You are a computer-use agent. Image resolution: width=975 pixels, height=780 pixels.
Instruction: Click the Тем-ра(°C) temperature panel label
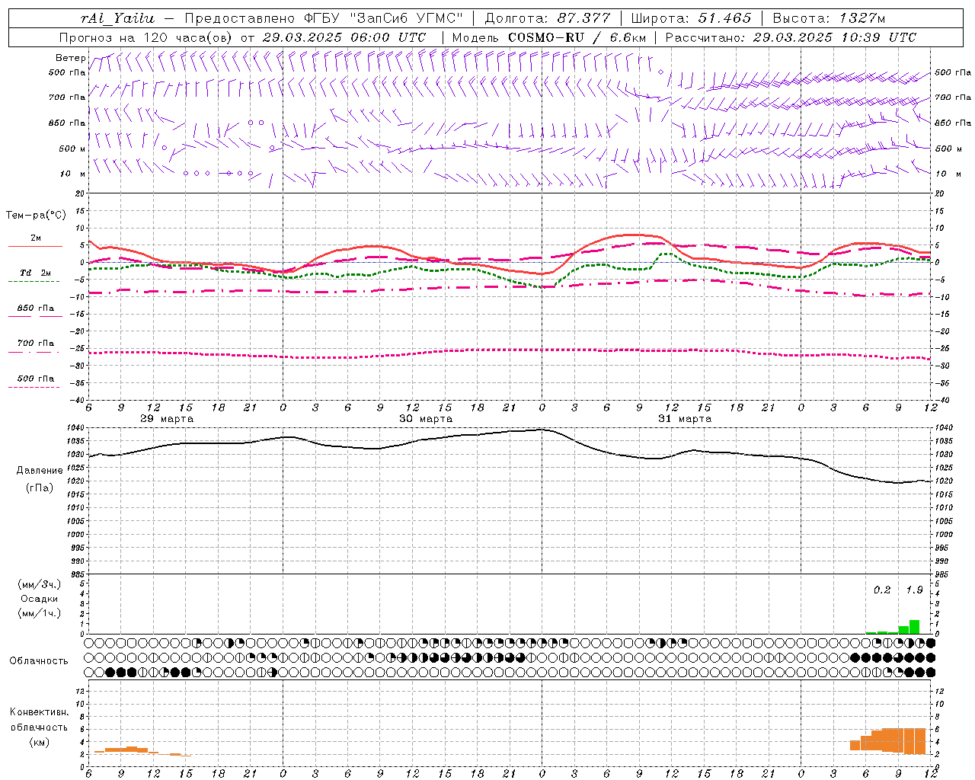(x=35, y=216)
